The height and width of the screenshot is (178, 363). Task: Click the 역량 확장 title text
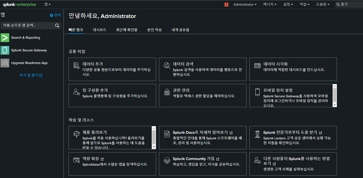coord(91,159)
